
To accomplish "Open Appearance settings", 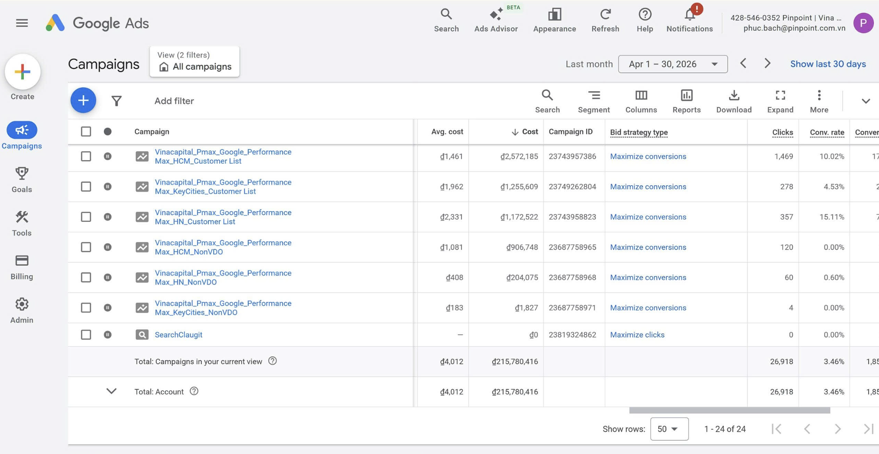I will click(554, 20).
